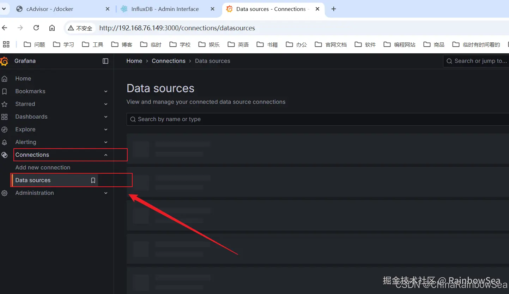This screenshot has width=509, height=294.
Task: Open the 工具 bookmark folder
Action: tap(92, 44)
